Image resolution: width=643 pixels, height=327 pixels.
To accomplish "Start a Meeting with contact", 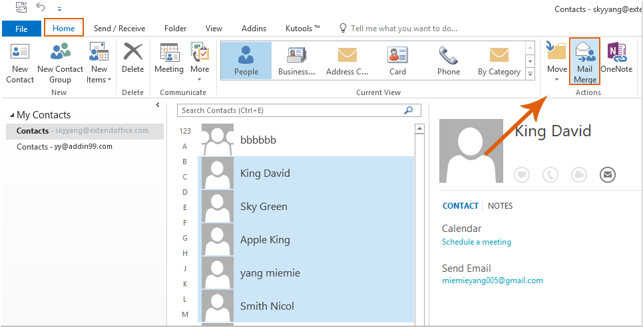I will pos(169,58).
